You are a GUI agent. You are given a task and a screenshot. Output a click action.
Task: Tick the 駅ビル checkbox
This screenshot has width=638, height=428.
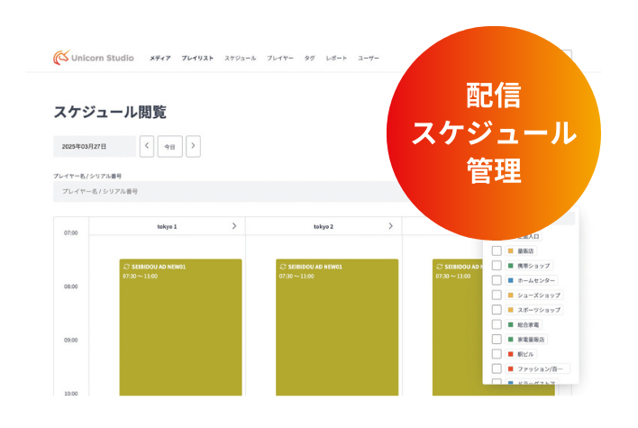click(497, 353)
